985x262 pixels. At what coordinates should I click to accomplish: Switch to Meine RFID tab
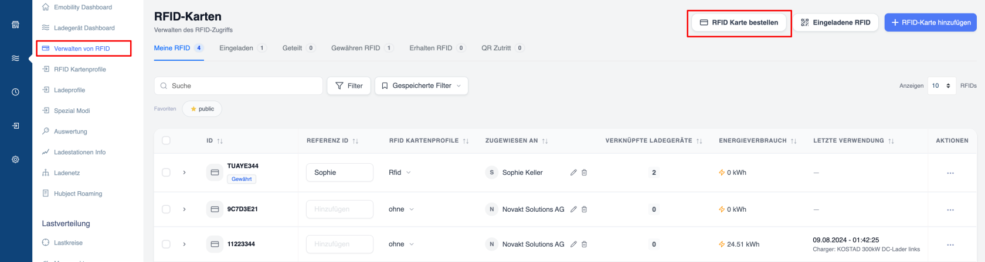pos(178,48)
